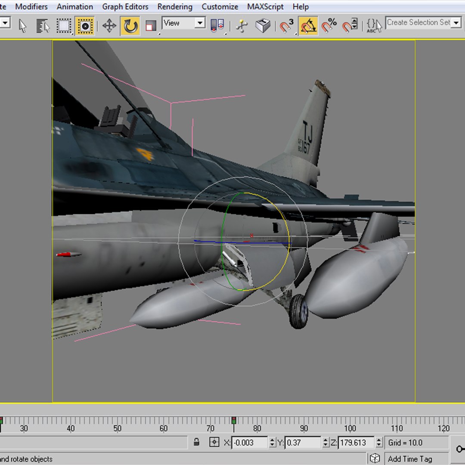Choose the Rectangular Selection Region tool
This screenshot has height=465, width=465.
pyautogui.click(x=64, y=26)
